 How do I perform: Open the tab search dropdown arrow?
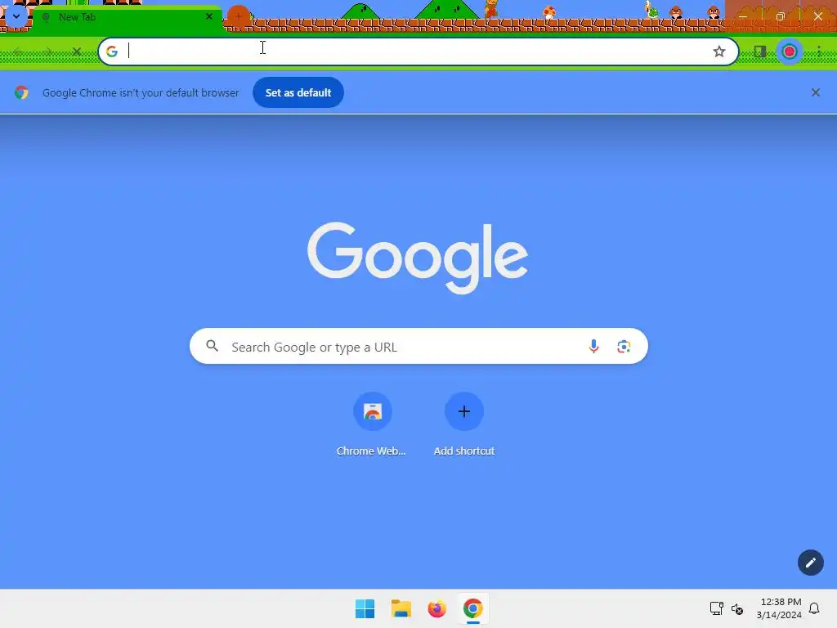(x=16, y=16)
